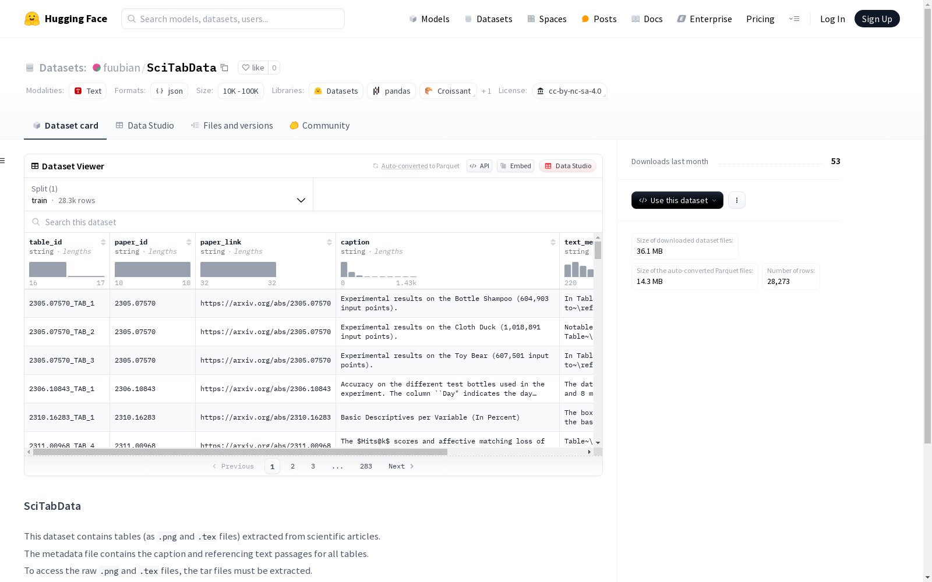Open the Auto-converted to Parquet link
Screen dimensions: 932x582
point(405,166)
